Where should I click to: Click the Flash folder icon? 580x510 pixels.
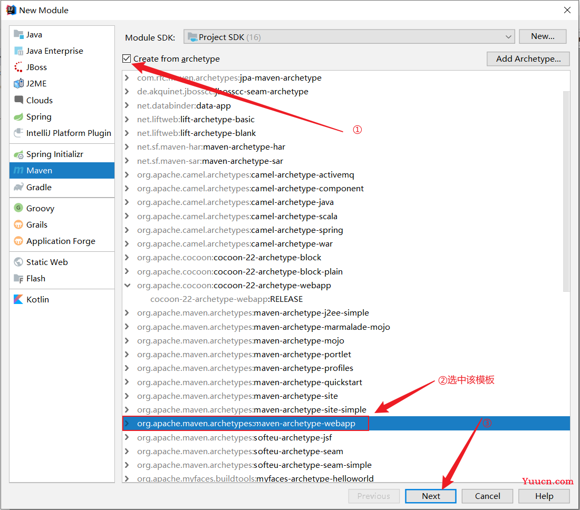[x=18, y=278]
